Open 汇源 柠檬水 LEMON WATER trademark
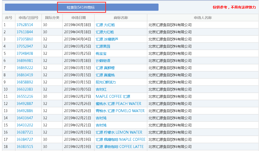262x151 pixels. tap(119, 132)
